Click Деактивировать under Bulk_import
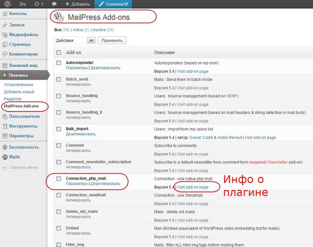This screenshot has height=247, width=313. 81,134
